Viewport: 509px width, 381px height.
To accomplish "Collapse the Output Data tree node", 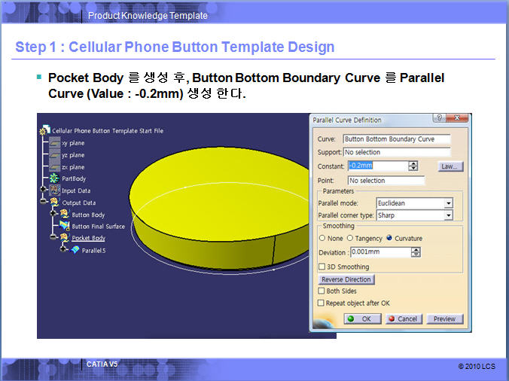I will (x=44, y=203).
